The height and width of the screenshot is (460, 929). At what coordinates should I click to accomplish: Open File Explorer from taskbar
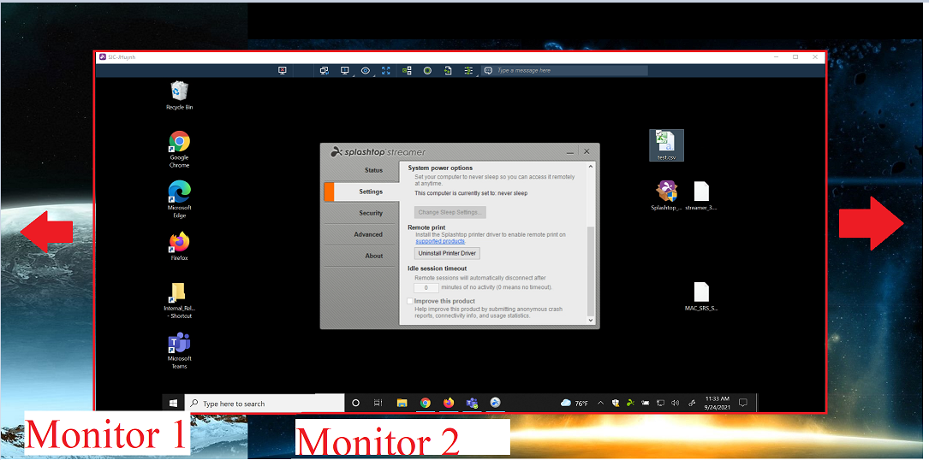402,404
